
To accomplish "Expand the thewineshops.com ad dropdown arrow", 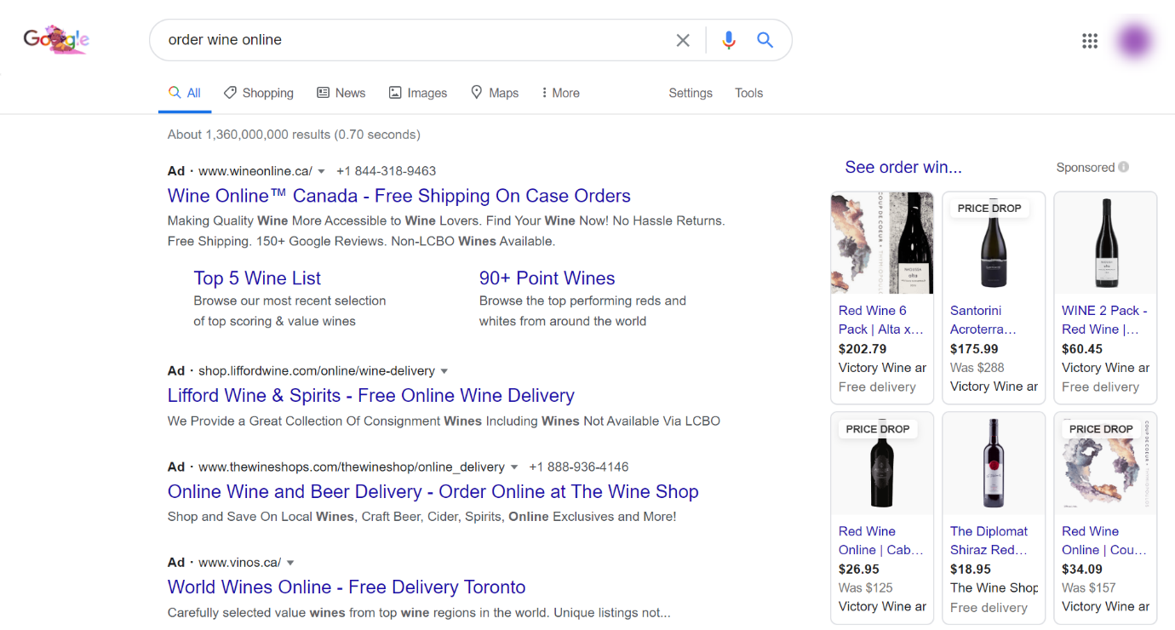I will point(514,467).
